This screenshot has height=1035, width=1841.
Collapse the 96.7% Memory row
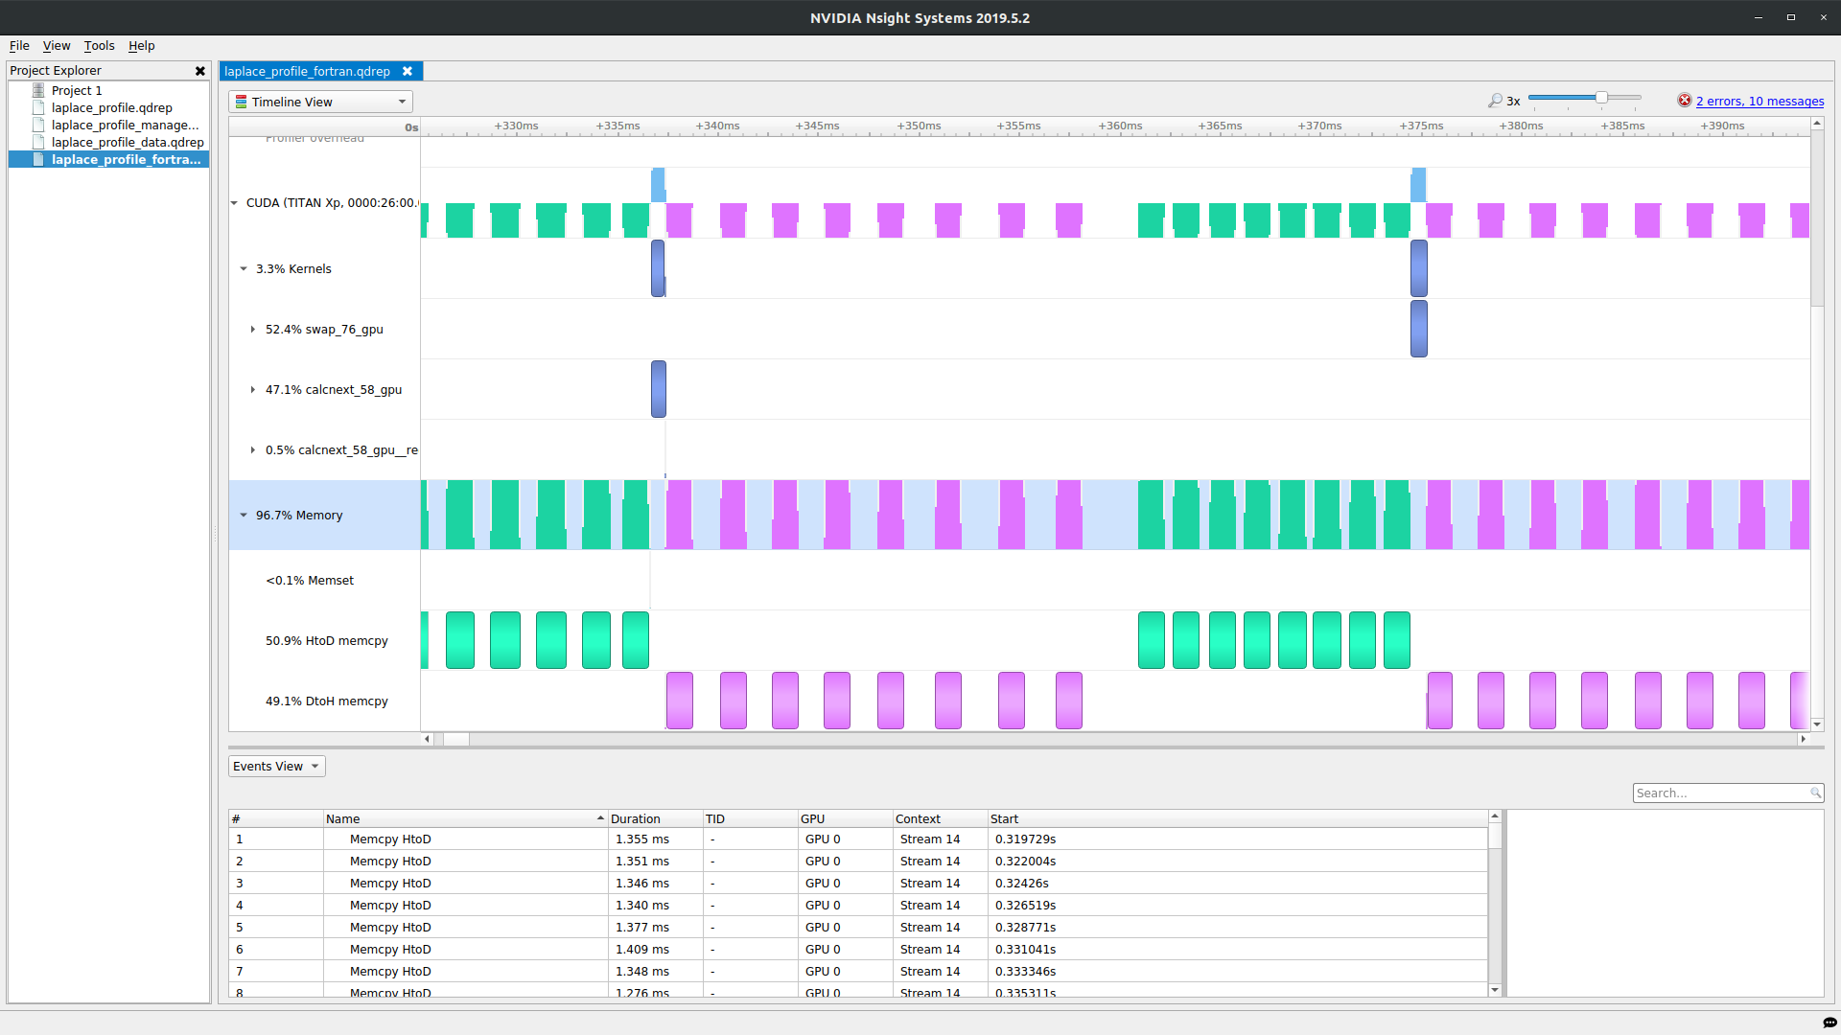pos(244,516)
